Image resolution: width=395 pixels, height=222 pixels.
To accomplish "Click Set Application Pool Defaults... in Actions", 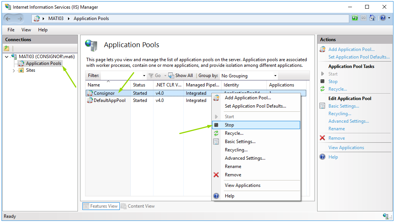I will [359, 57].
